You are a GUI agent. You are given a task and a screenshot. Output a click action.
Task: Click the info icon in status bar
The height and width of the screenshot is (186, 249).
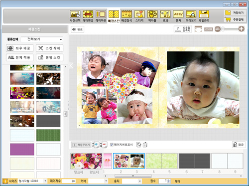(5, 181)
